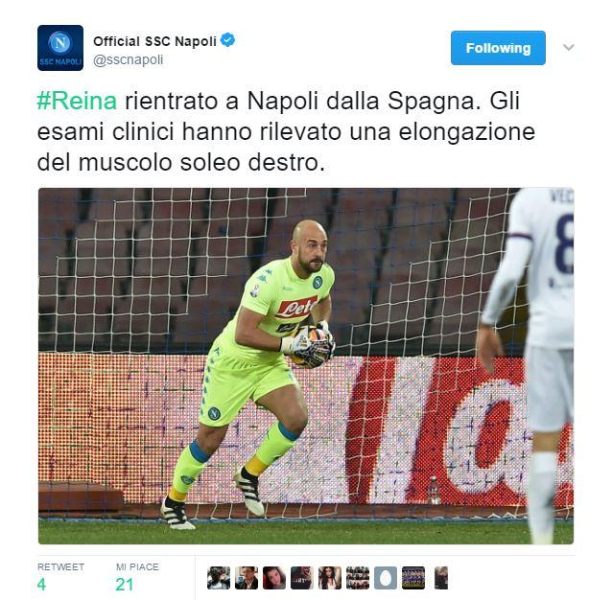Open the collage-style group photo avatar
This screenshot has height=600, width=612.
[358, 578]
